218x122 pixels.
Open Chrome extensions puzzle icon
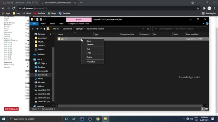(204, 8)
